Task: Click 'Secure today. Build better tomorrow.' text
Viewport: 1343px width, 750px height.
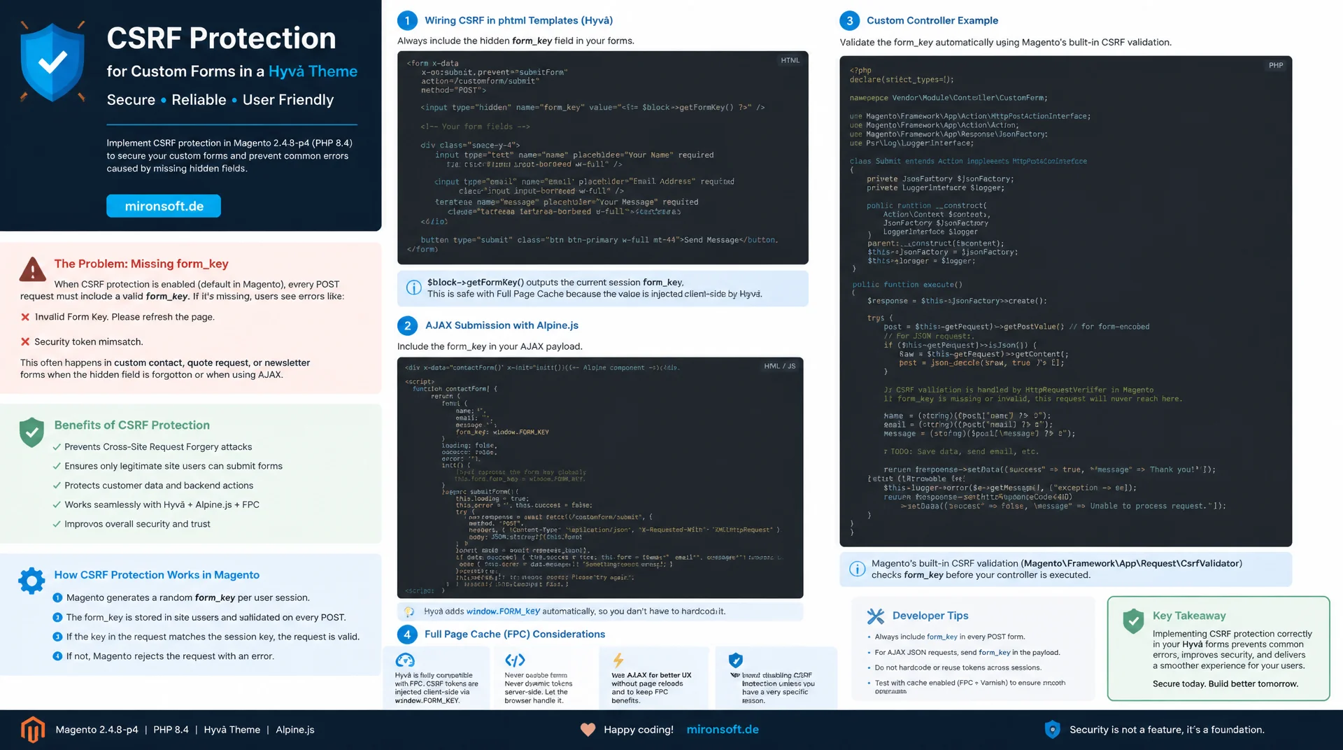Action: coord(1225,684)
